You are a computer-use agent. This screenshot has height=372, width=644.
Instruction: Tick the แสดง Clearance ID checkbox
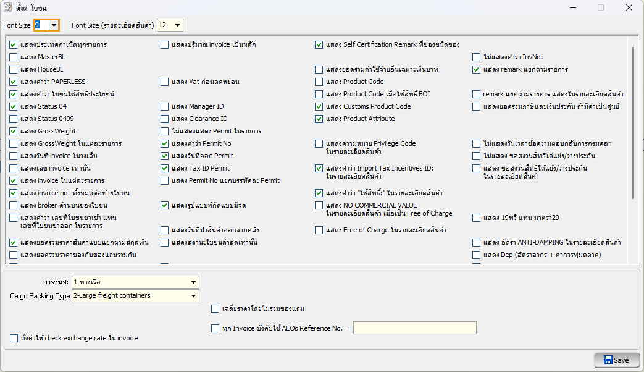click(165, 119)
